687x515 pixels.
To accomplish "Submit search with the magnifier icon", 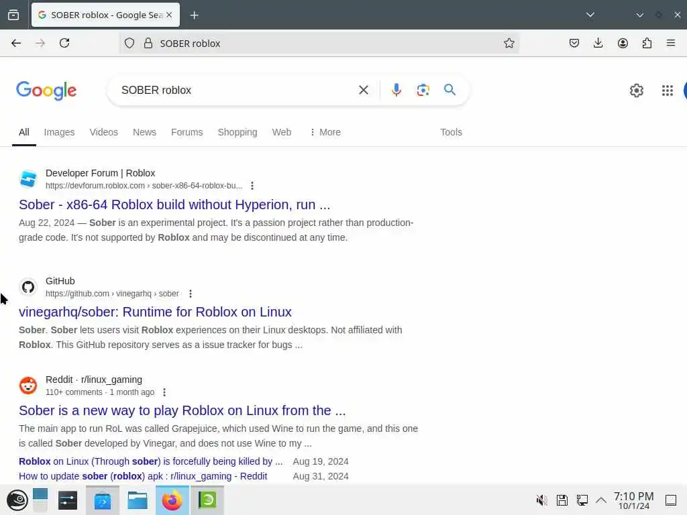I will pos(450,90).
